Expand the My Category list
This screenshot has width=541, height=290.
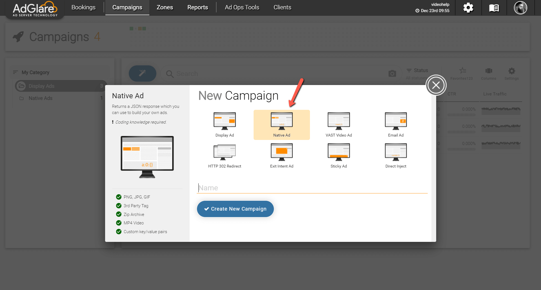[x=35, y=72]
